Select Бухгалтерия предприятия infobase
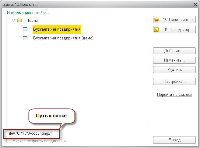200x148 pixels. tap(57, 29)
